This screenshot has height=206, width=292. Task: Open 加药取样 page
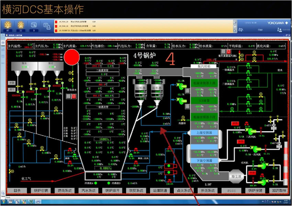[279, 191]
